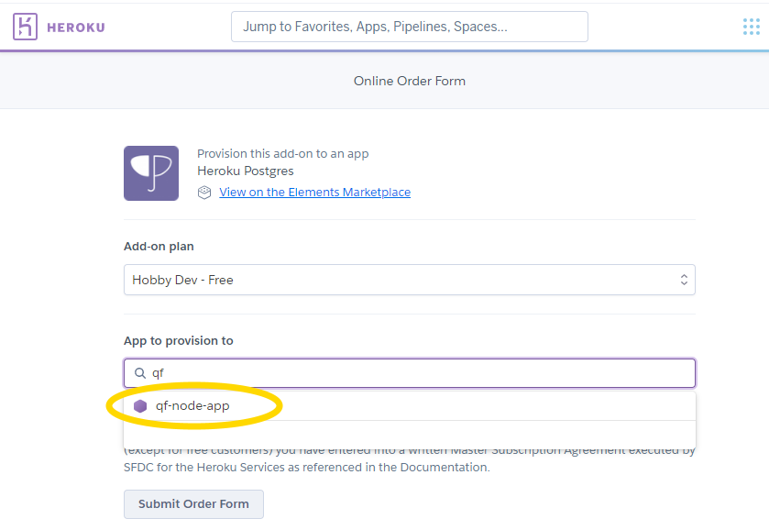
Task: Open the app switcher grid icon
Action: (752, 27)
